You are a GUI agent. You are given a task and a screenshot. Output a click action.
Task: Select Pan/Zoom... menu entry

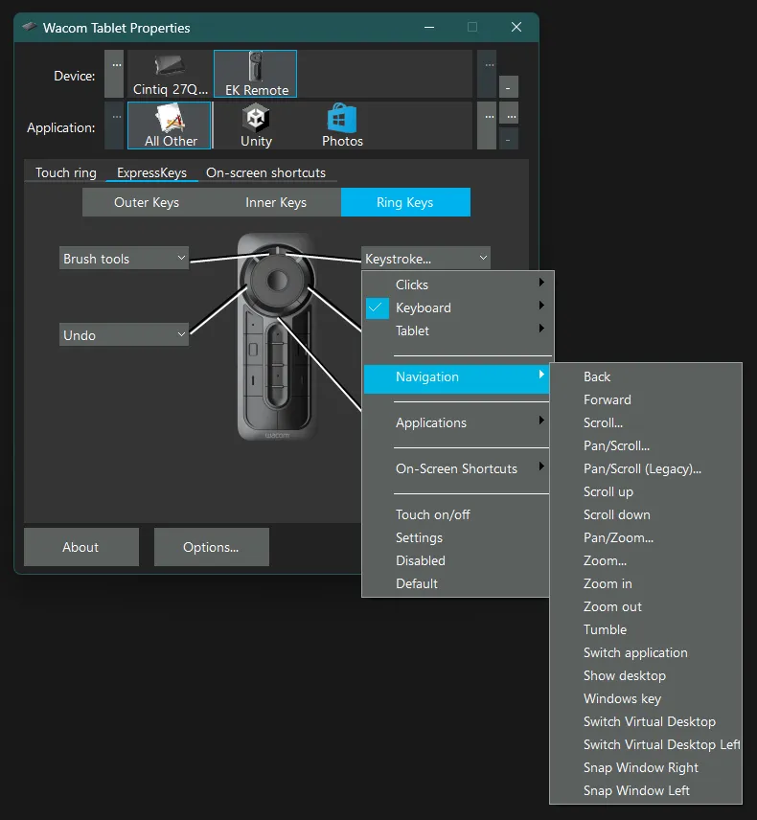pyautogui.click(x=646, y=537)
